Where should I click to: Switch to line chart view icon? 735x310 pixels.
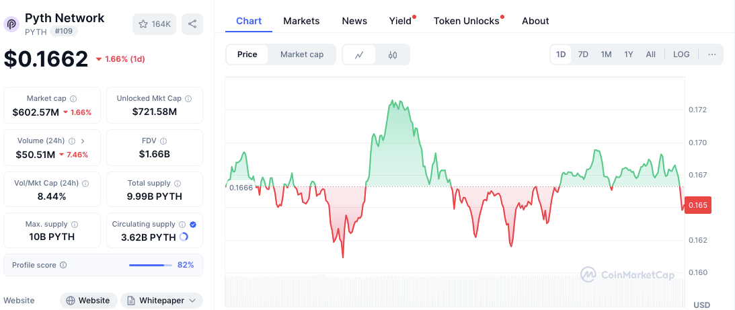point(359,54)
